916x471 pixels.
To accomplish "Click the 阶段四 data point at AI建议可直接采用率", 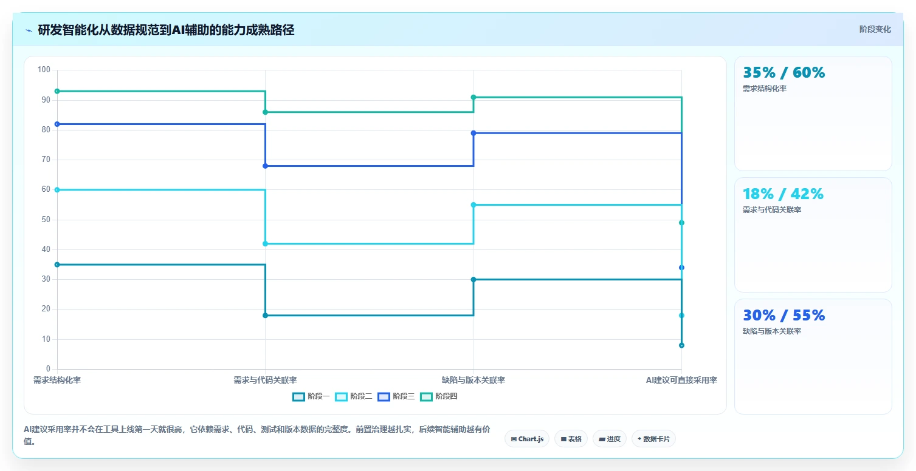I will [681, 223].
